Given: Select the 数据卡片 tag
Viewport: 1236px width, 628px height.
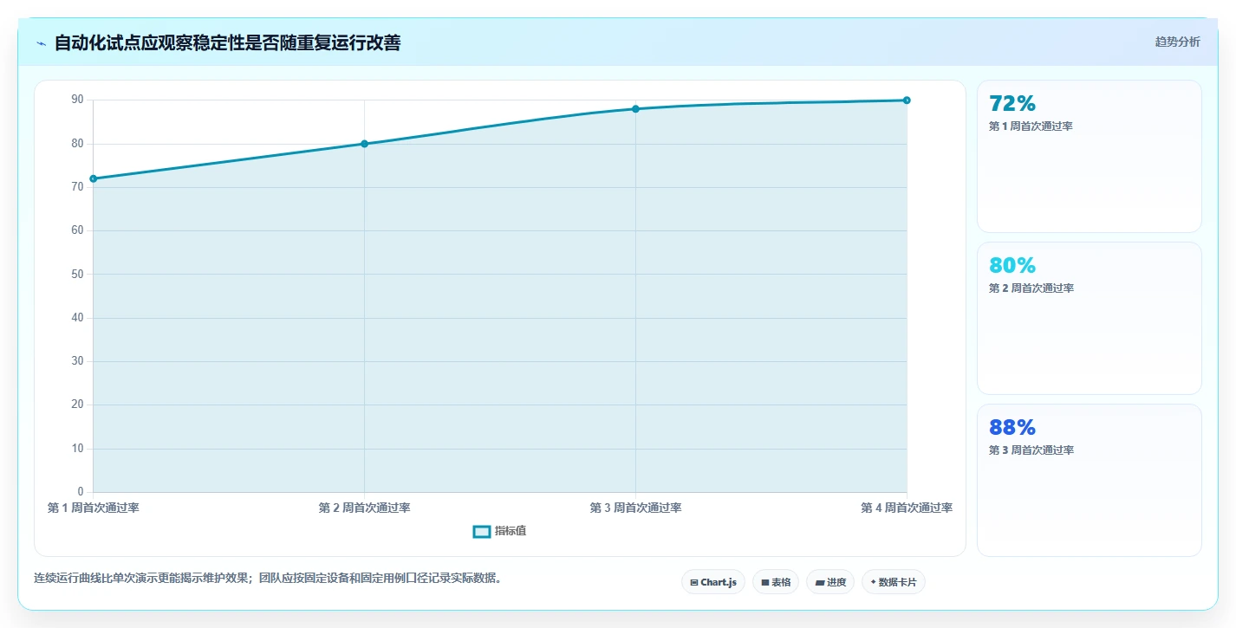Looking at the screenshot, I should pyautogui.click(x=893, y=582).
